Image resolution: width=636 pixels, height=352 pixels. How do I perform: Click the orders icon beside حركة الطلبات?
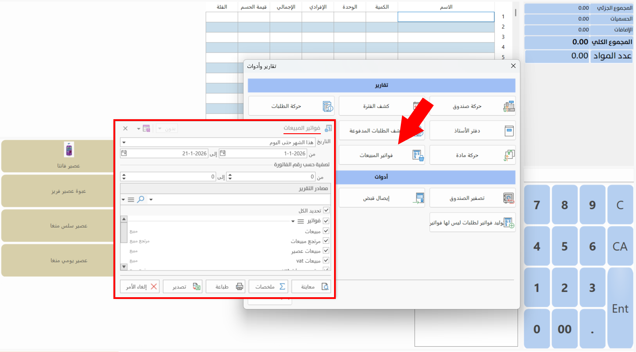pos(328,106)
